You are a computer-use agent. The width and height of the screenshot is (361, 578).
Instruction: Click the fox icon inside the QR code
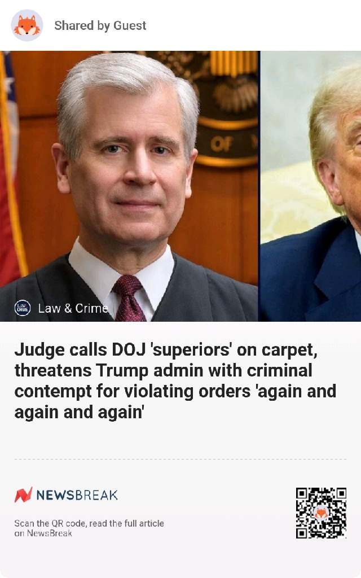click(321, 513)
